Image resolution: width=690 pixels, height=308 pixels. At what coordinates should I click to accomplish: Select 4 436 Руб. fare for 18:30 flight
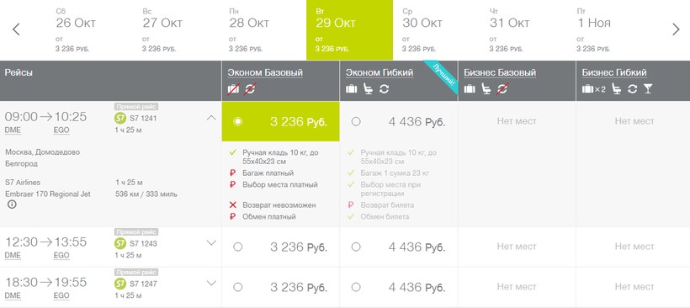[x=356, y=287]
